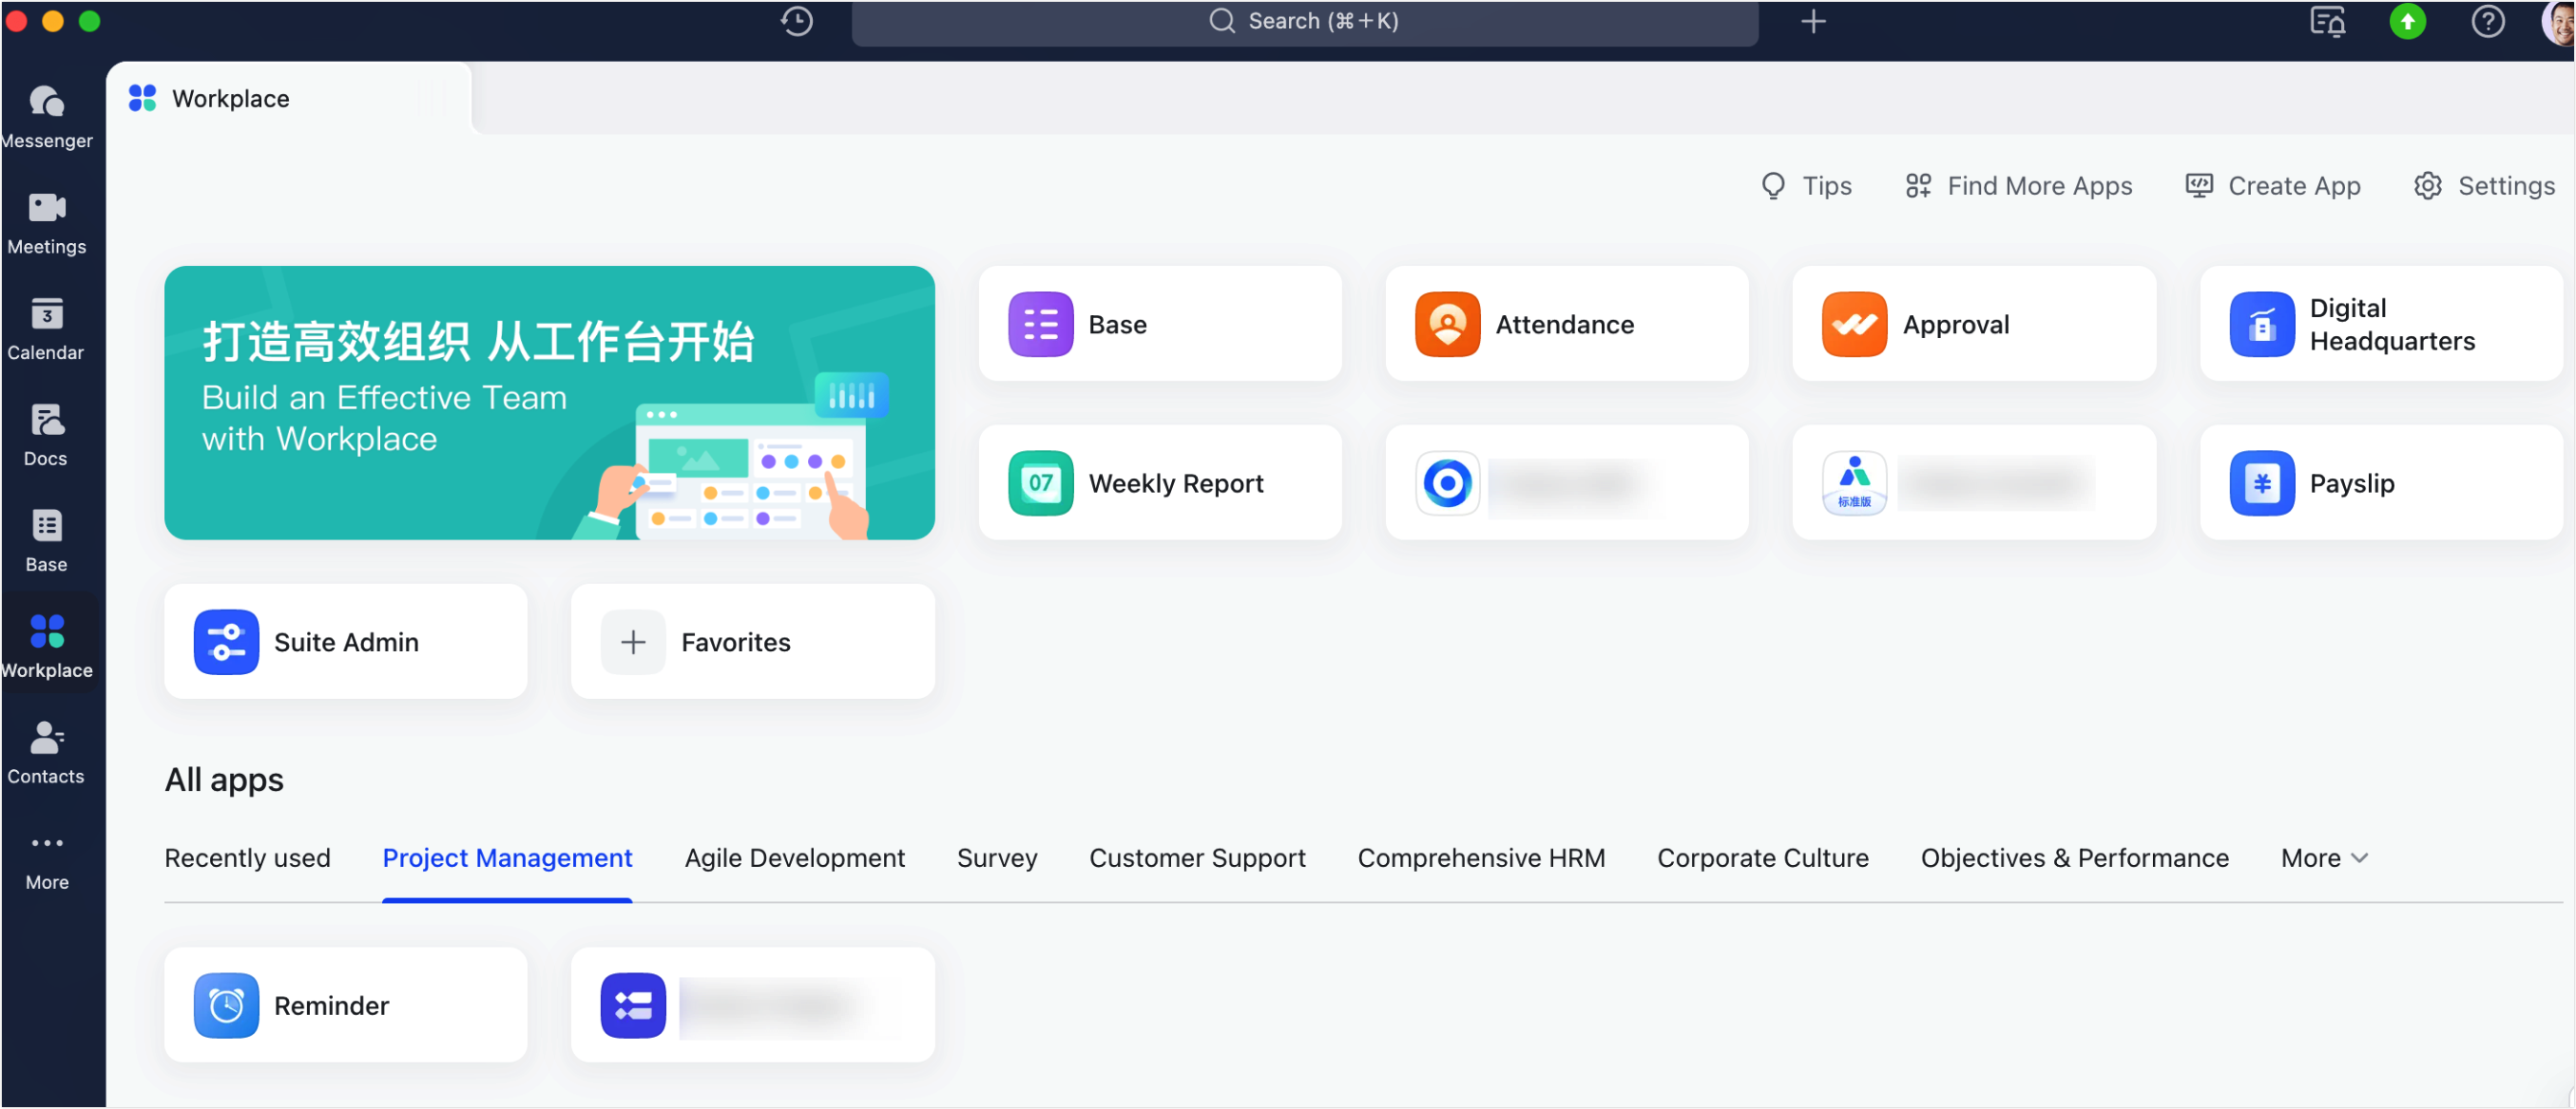The image size is (2576, 1109).
Task: Open the blurred app with purple list icon
Action: (x=753, y=1006)
